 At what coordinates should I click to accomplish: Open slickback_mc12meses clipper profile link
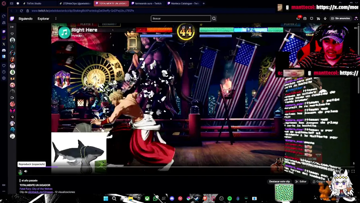(40, 192)
